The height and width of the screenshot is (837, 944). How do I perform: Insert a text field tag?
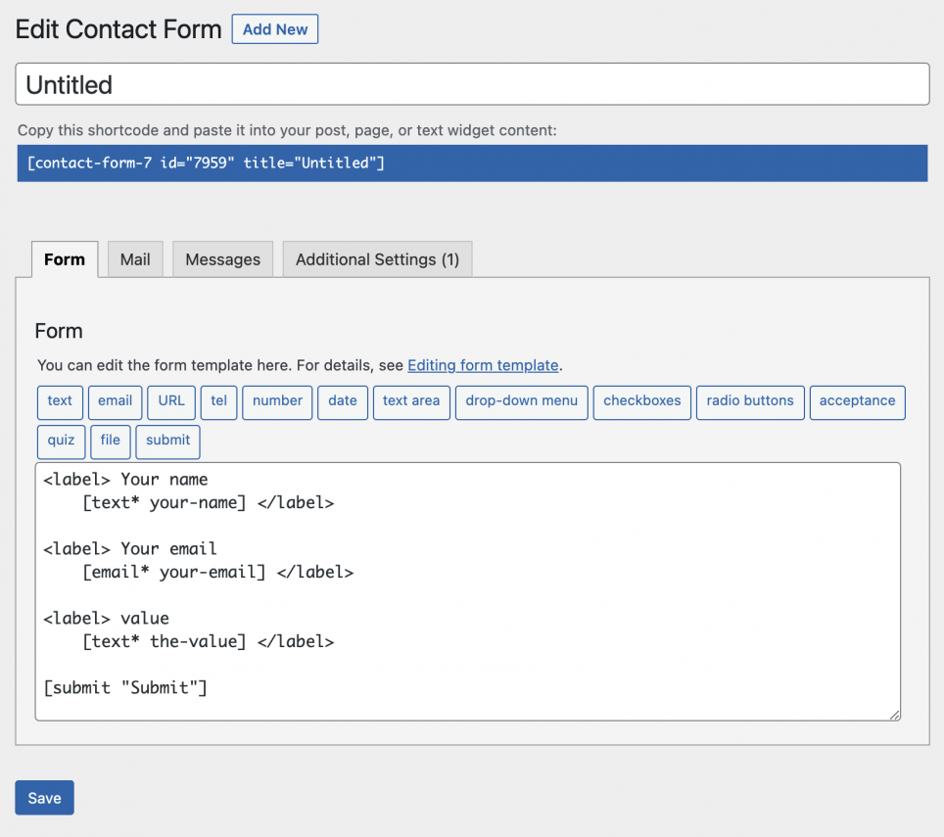60,402
